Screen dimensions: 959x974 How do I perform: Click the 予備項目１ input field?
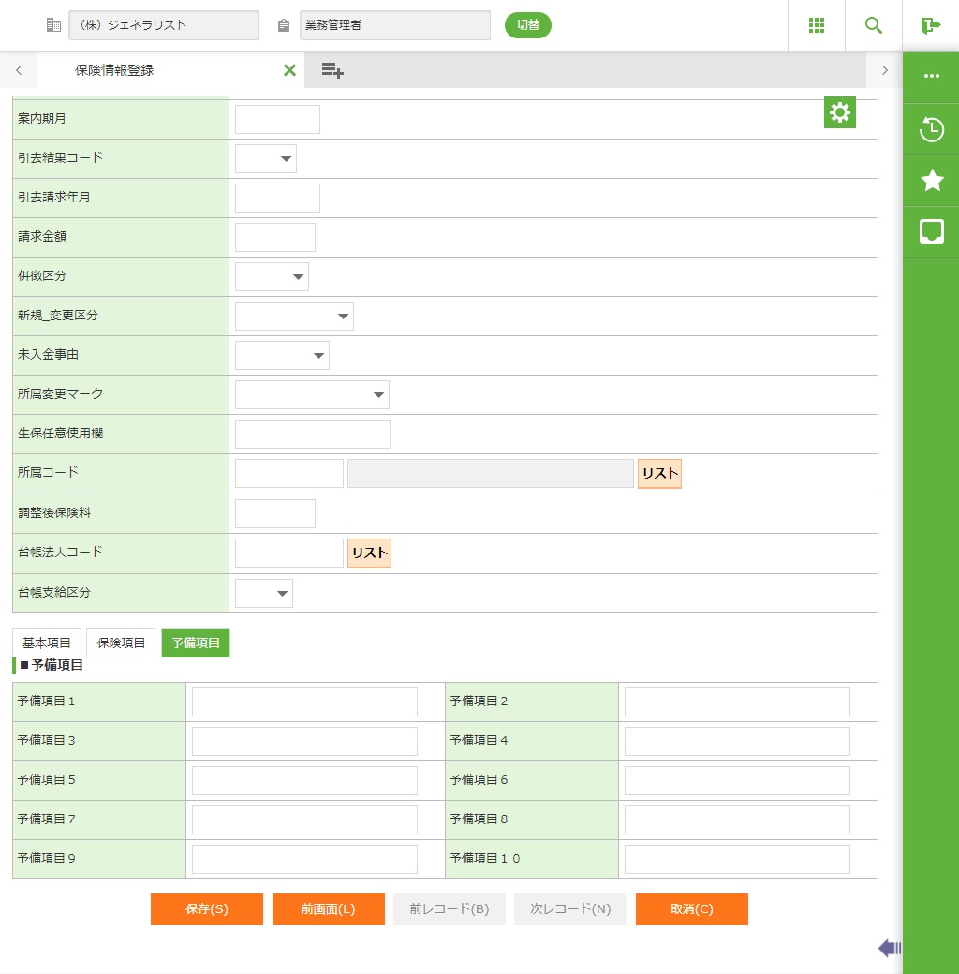click(304, 701)
